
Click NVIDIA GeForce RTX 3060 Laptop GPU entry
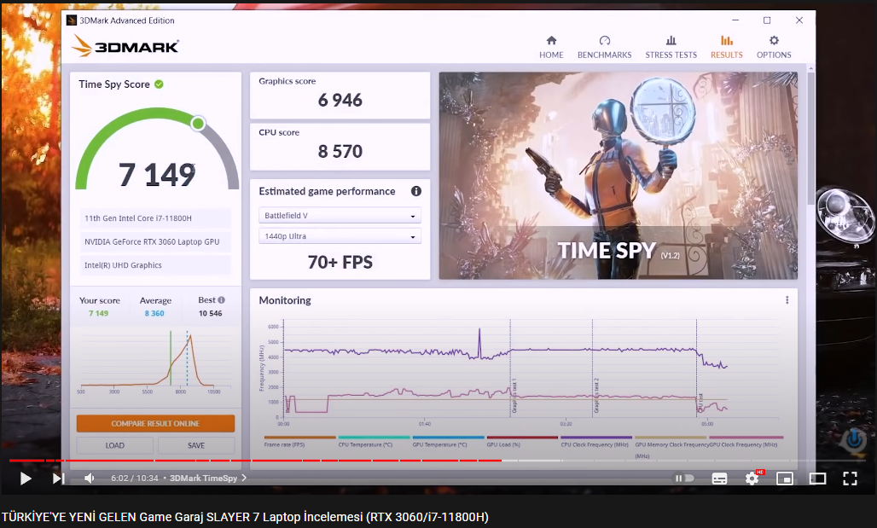[155, 241]
